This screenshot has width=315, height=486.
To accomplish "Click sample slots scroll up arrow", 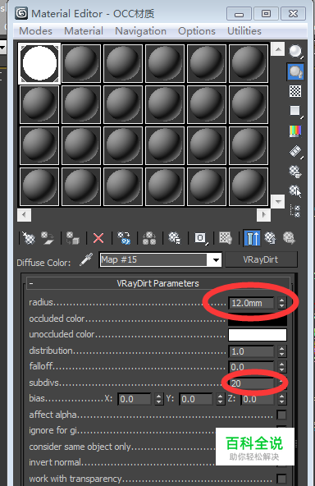I will pos(278,49).
